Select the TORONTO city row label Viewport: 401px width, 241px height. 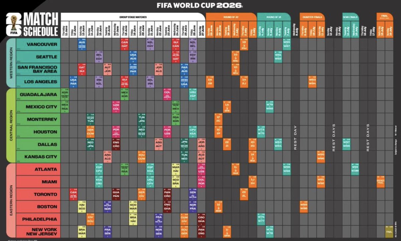point(38,194)
